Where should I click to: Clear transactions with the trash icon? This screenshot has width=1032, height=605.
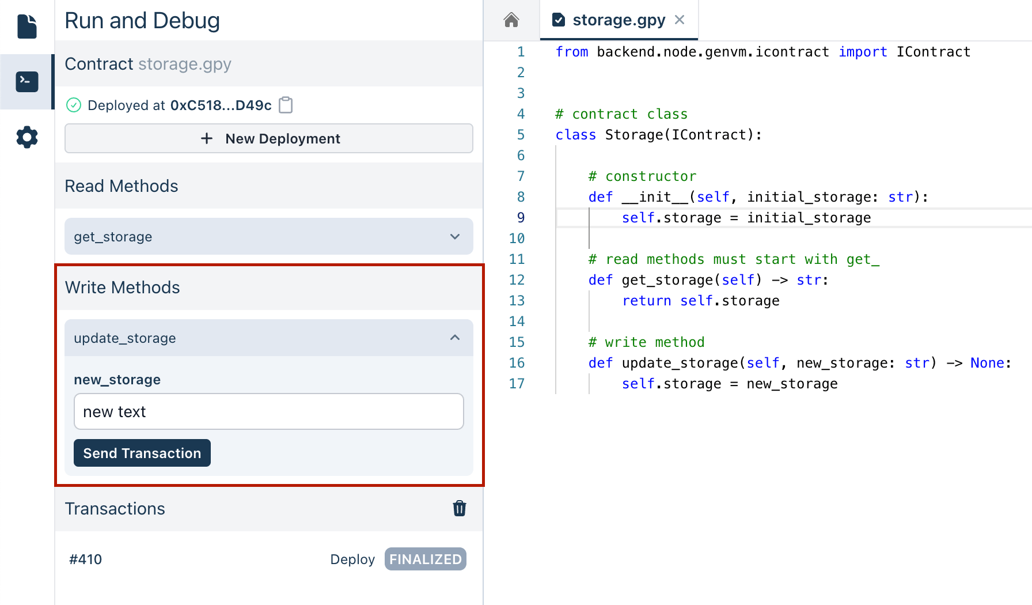pyautogui.click(x=459, y=508)
